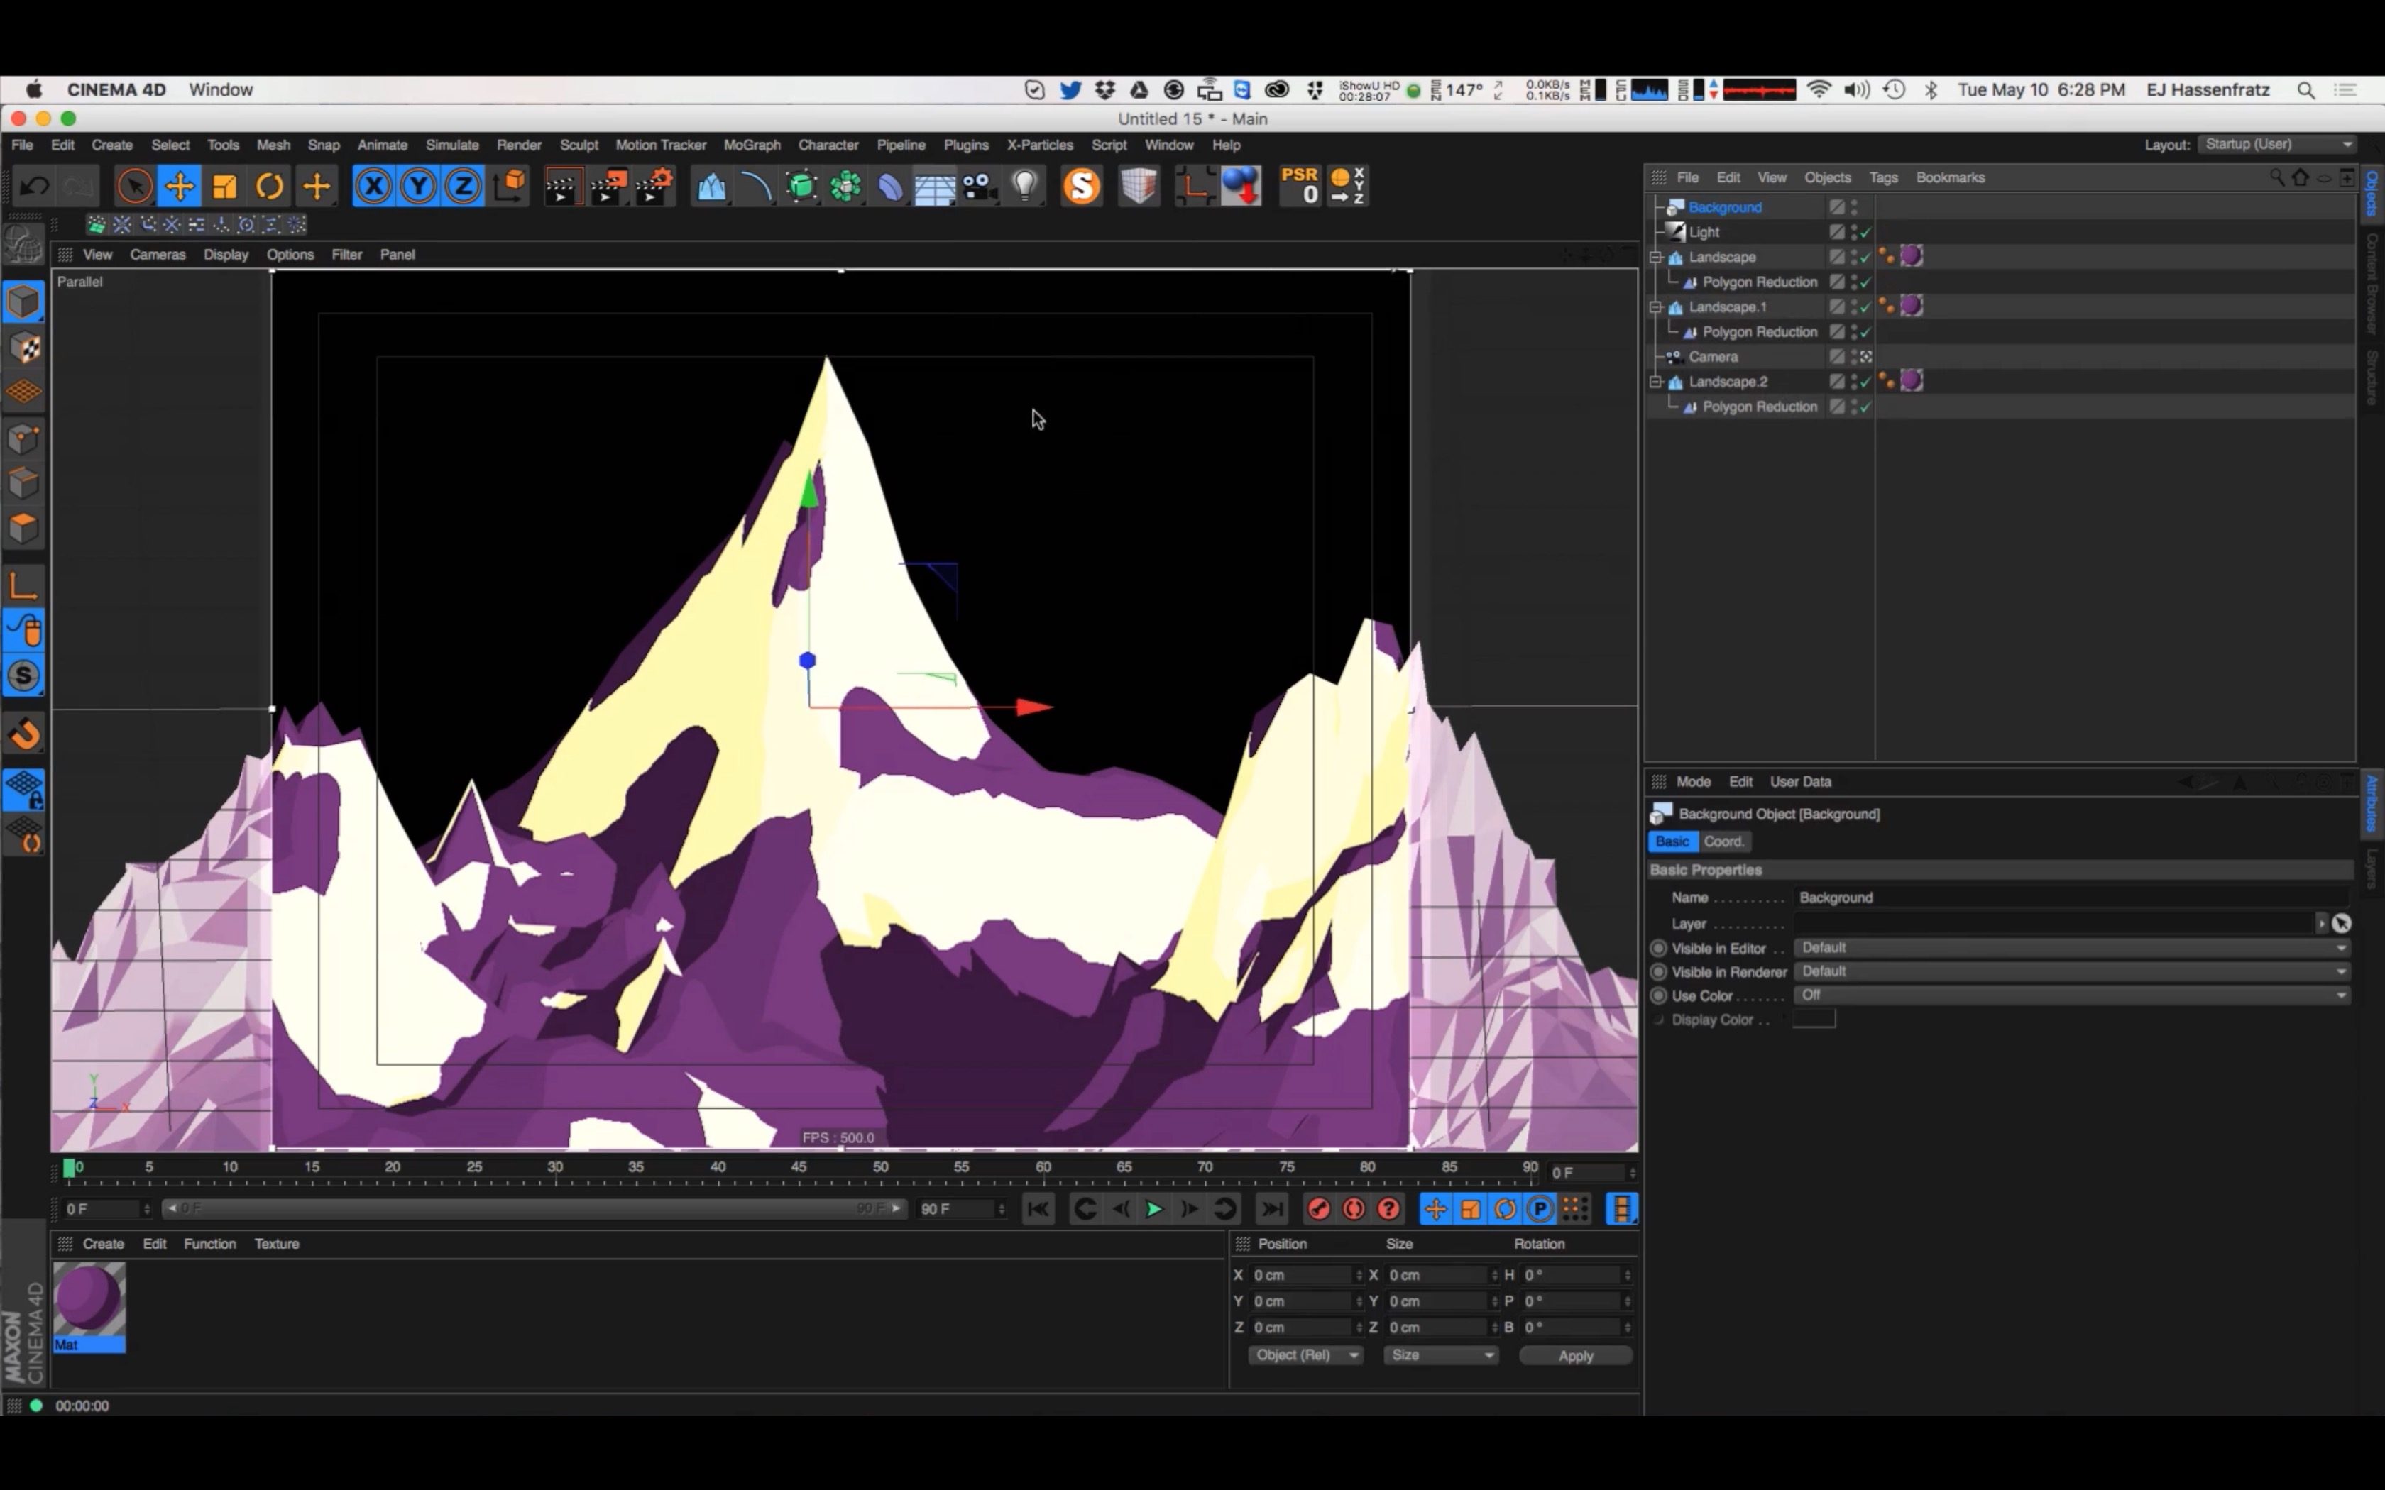Open Edit Render Settings icon

click(654, 186)
